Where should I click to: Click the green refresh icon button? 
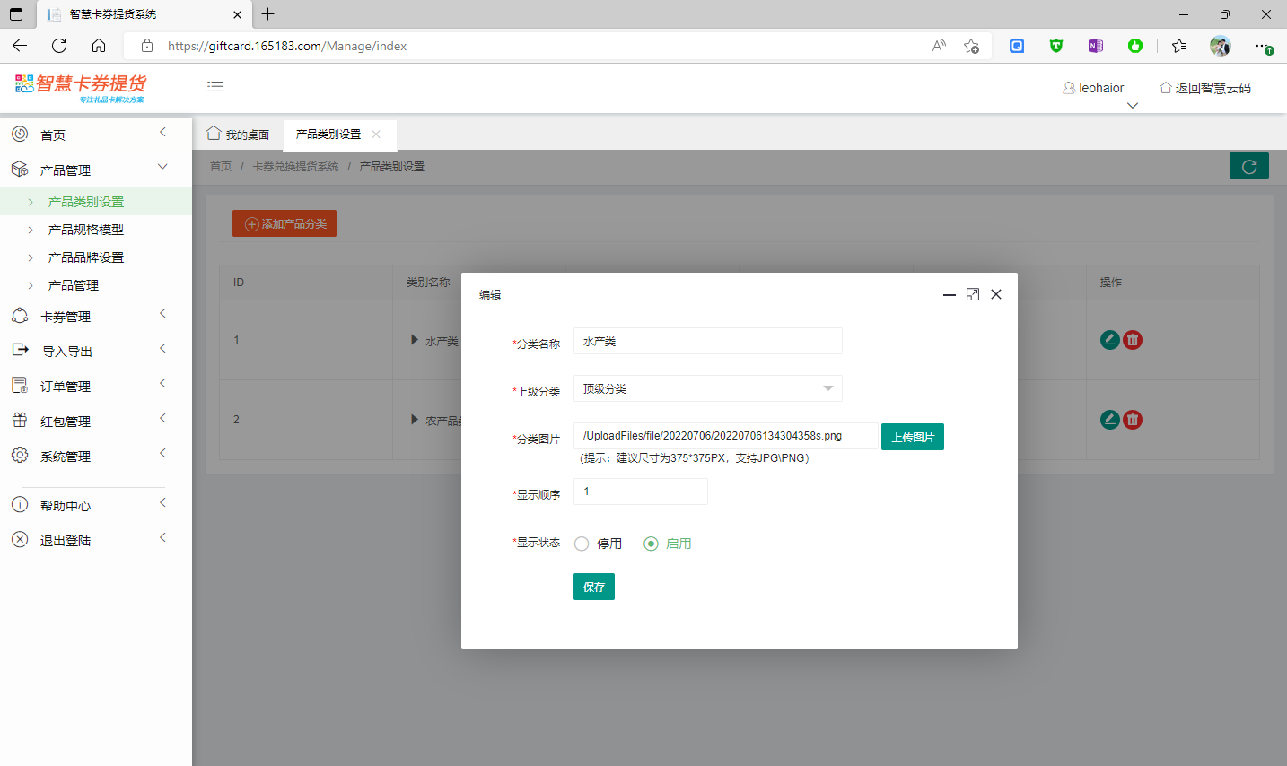[1248, 166]
